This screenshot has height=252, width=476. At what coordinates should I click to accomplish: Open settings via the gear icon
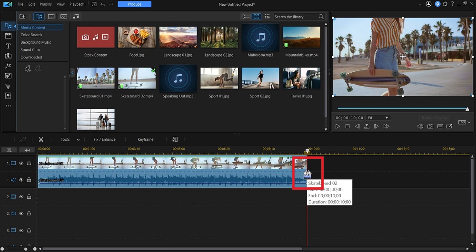[x=445, y=4]
